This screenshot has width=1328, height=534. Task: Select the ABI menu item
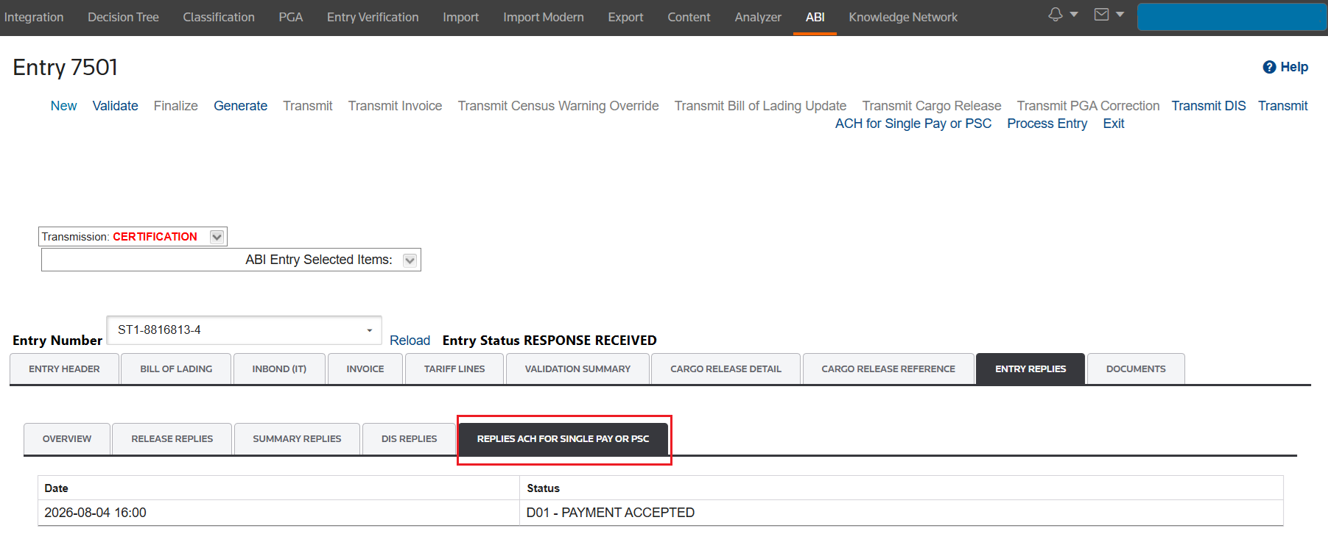tap(815, 17)
